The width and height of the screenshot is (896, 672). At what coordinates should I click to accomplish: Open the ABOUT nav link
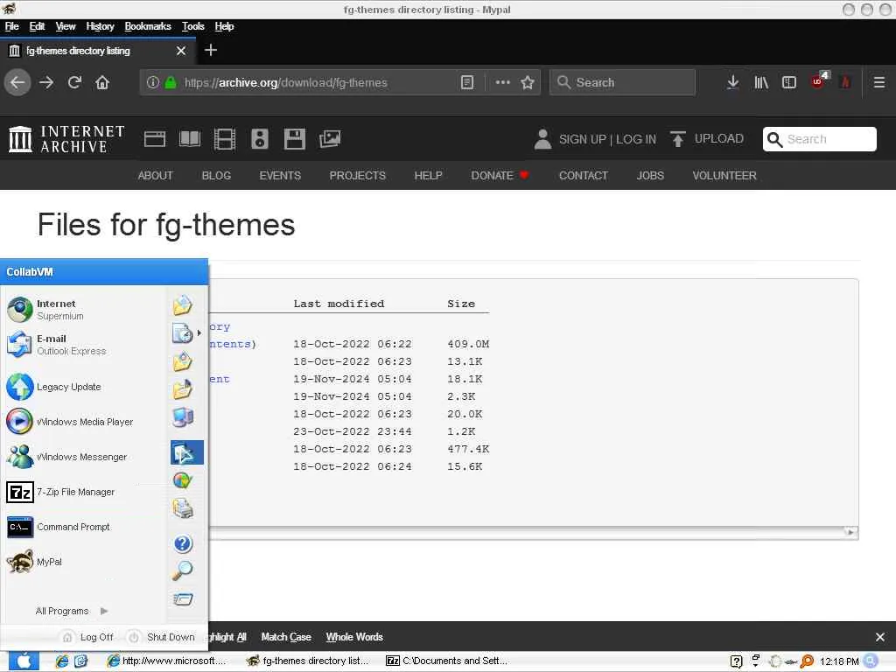pos(155,175)
